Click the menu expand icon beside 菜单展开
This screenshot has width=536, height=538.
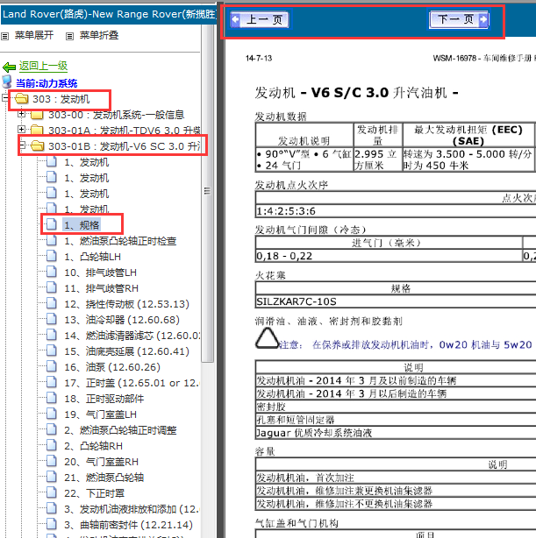(x=4, y=36)
